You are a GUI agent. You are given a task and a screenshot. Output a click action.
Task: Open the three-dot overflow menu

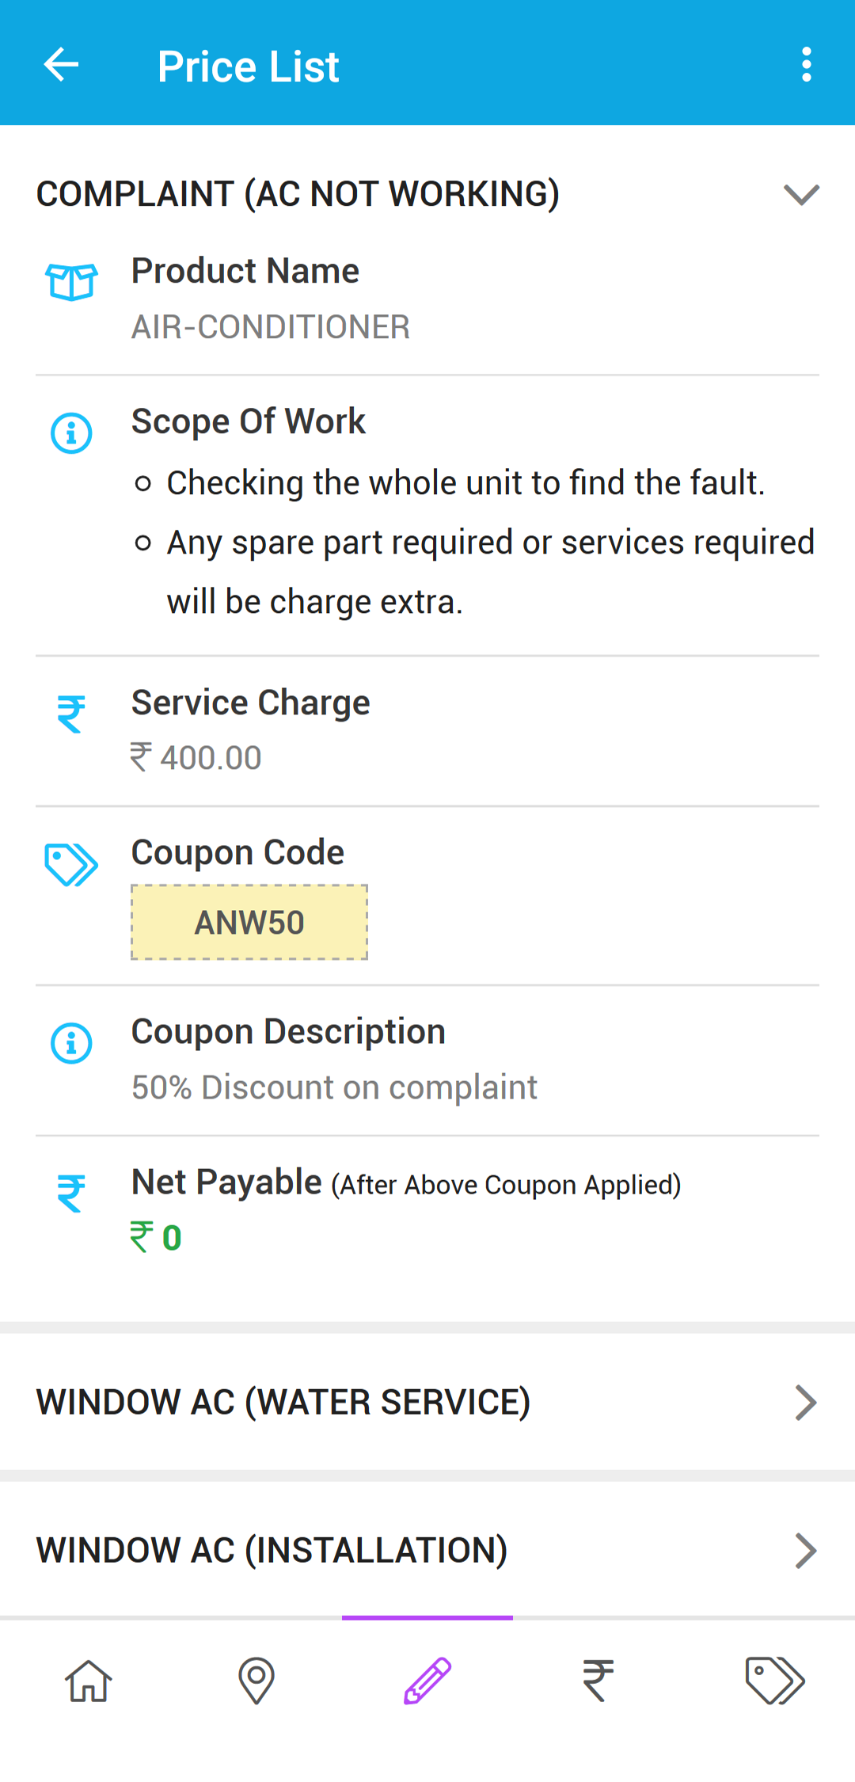(x=806, y=64)
